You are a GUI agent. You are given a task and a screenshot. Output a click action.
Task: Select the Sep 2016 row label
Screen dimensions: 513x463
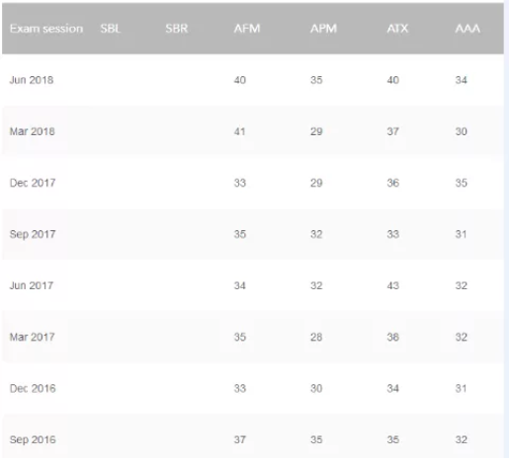(x=33, y=439)
